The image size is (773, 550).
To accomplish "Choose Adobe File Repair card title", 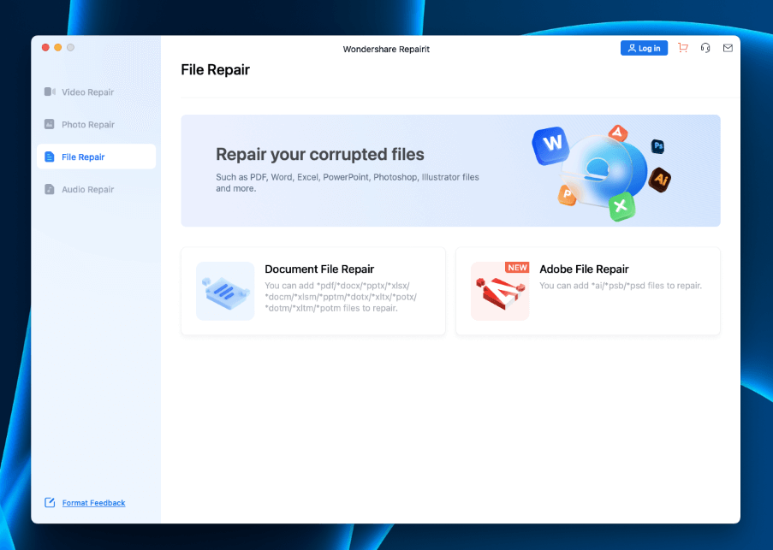I will (x=584, y=269).
